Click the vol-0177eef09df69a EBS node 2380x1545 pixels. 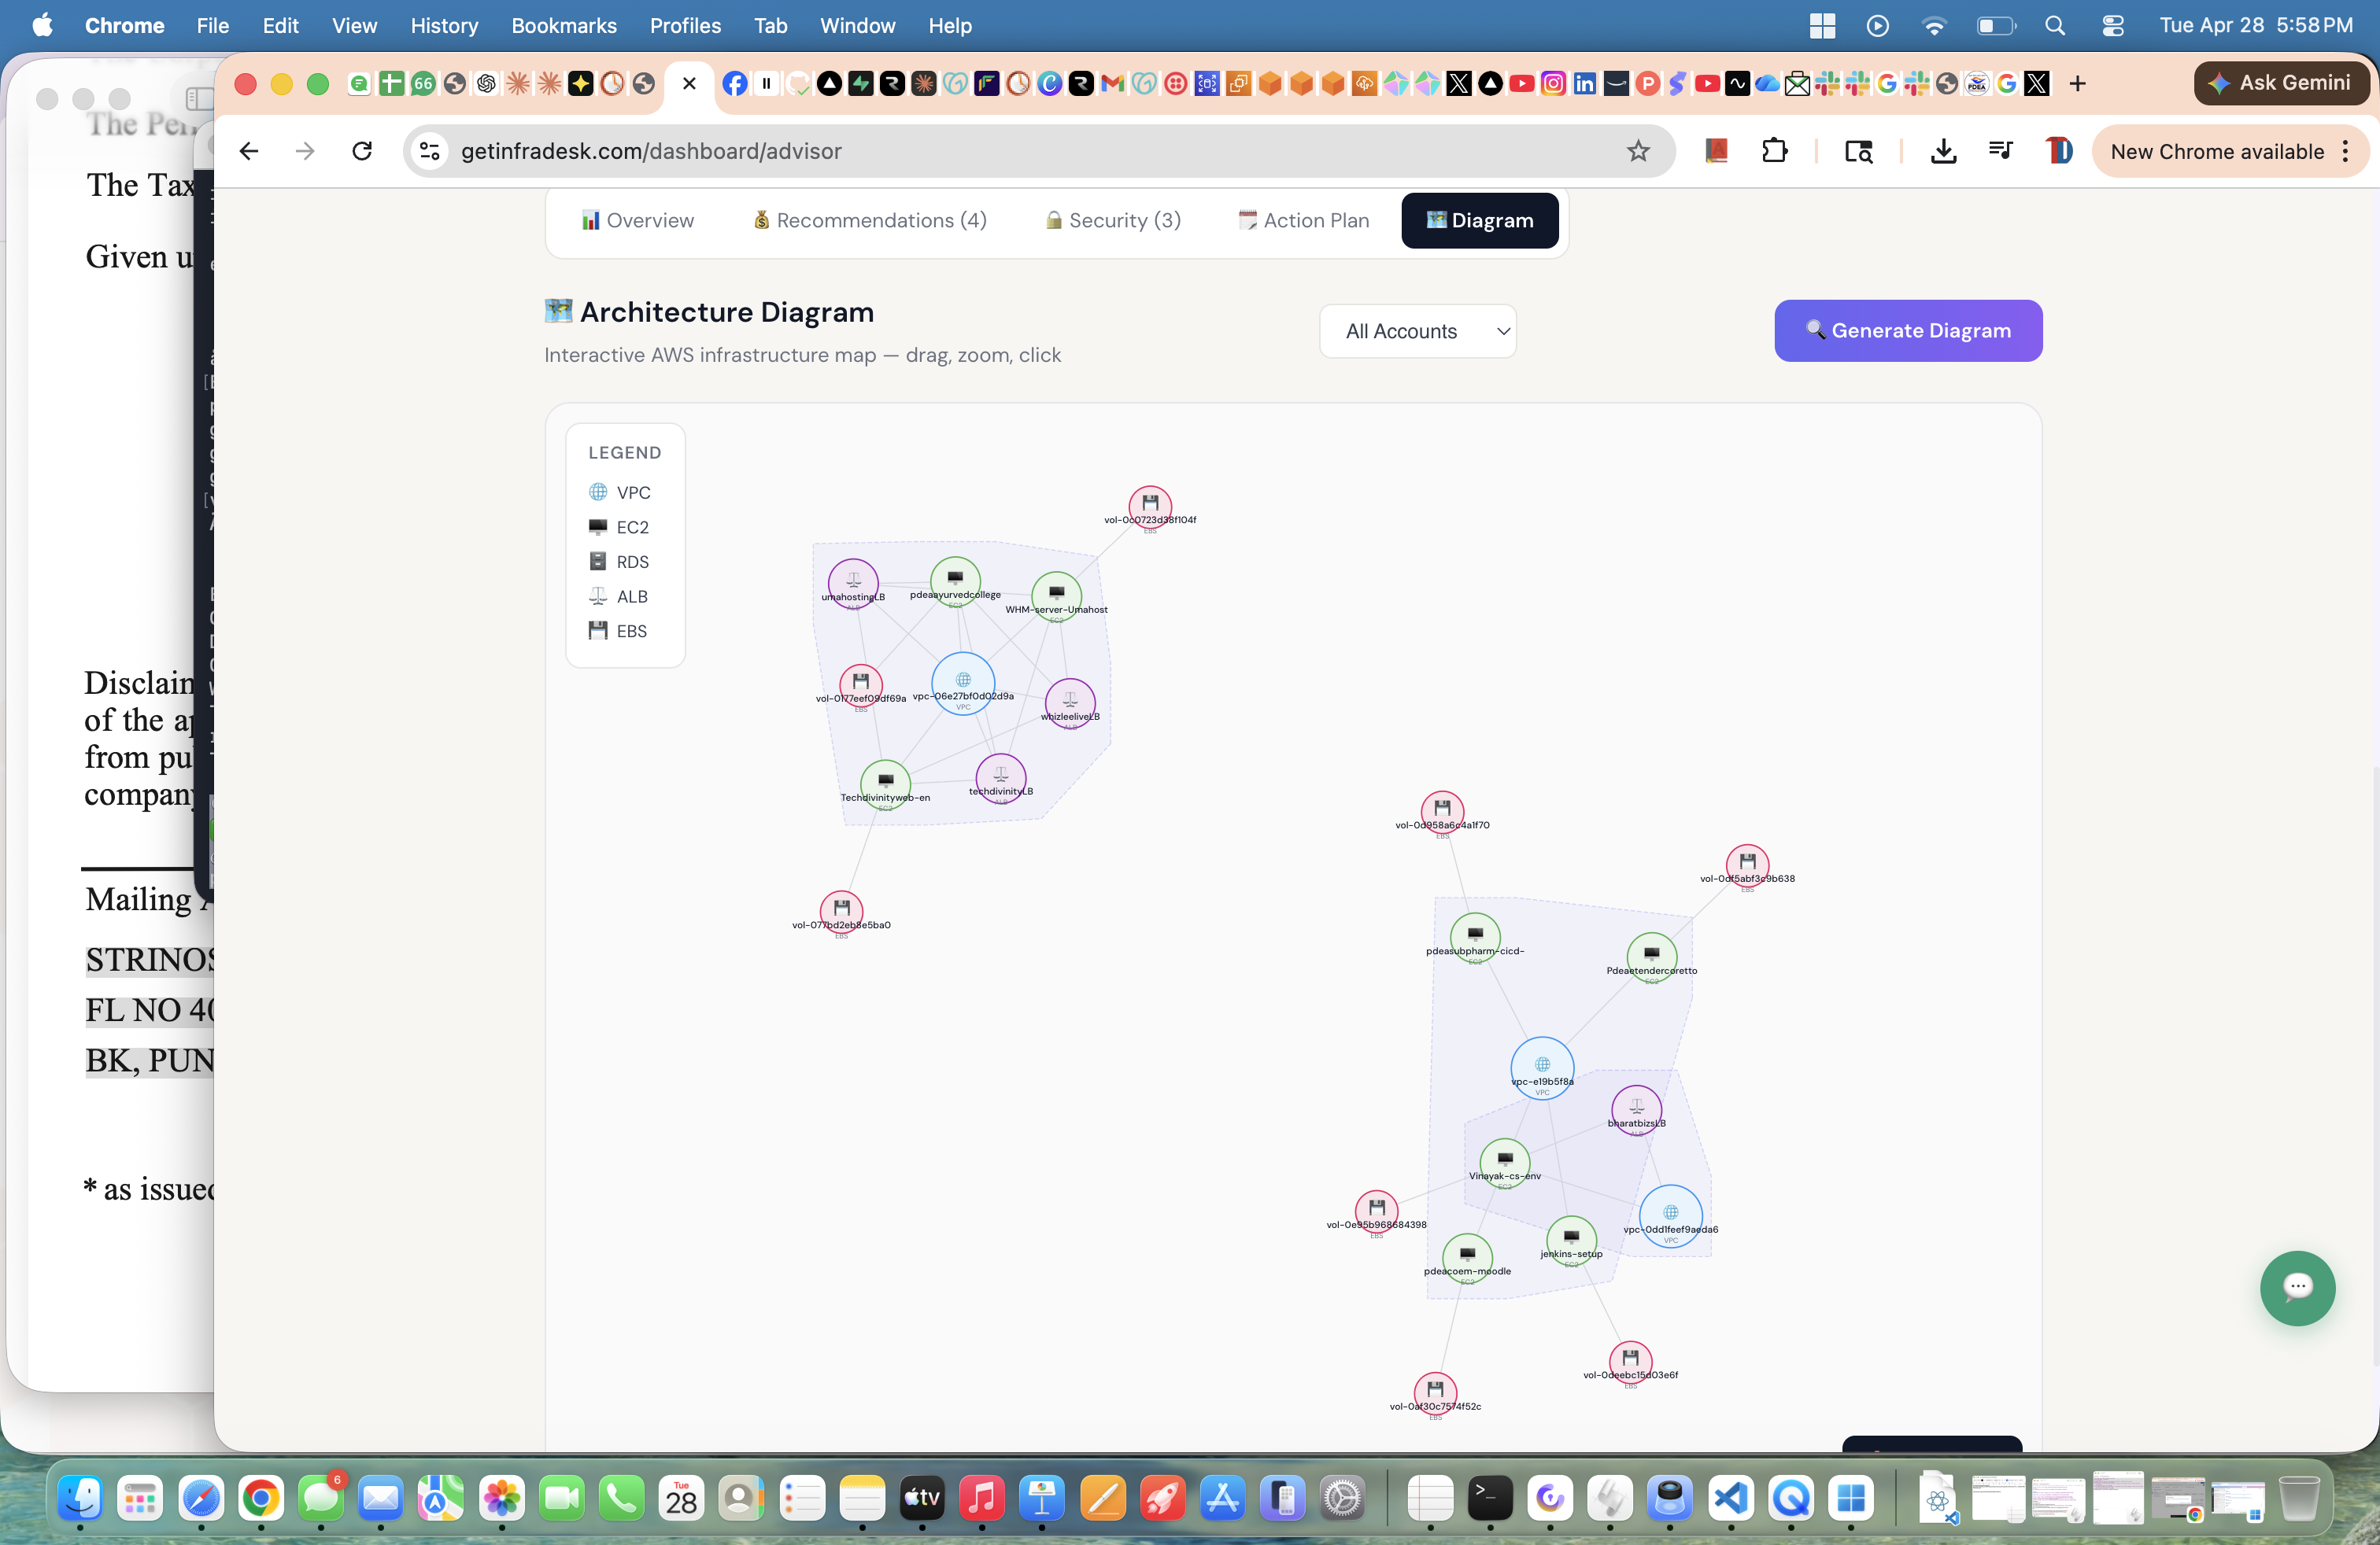861,685
